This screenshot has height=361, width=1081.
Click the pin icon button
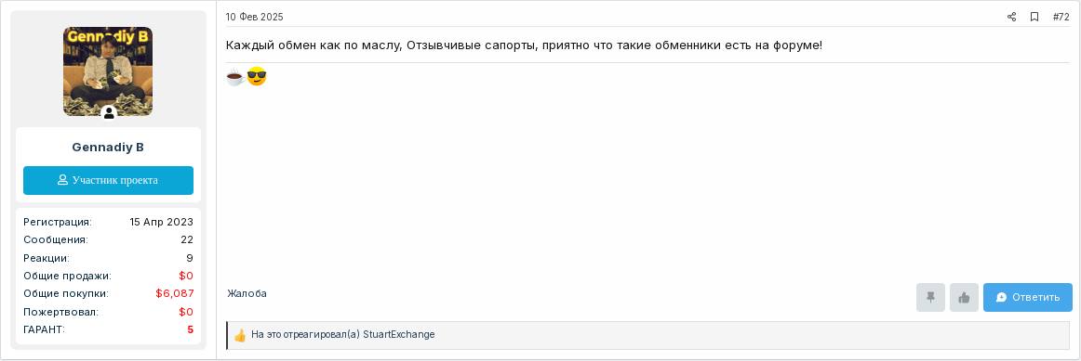pos(930,297)
